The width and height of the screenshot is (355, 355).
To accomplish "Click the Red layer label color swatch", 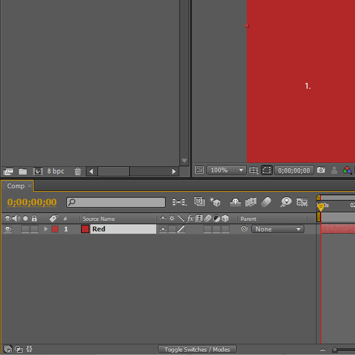I will 55,229.
